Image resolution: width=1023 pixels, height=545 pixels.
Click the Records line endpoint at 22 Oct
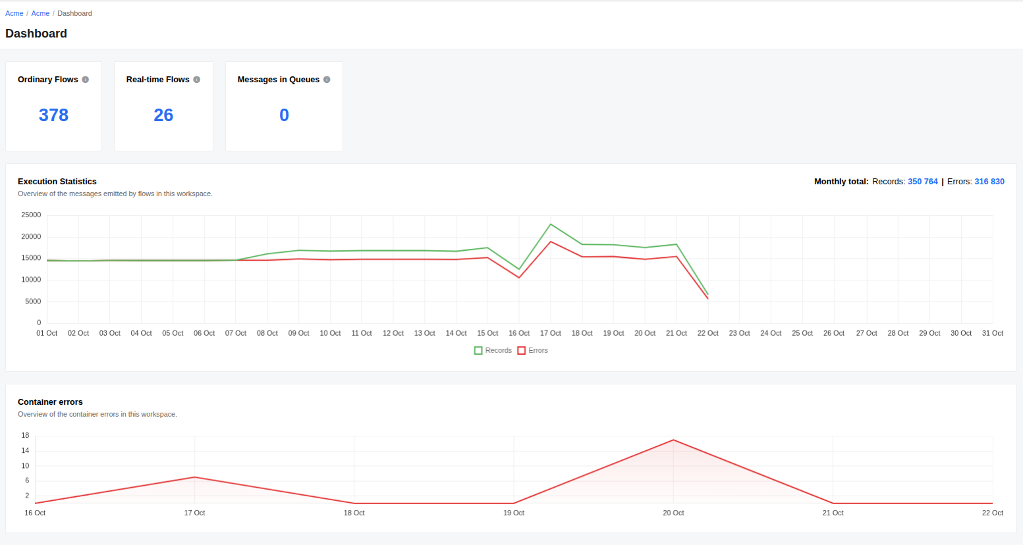[x=708, y=294]
